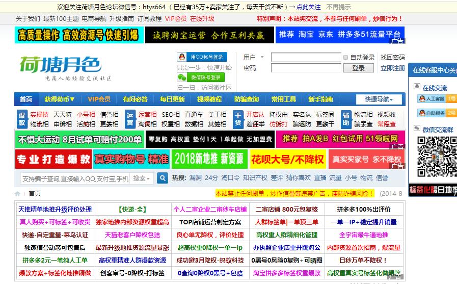Open the 每日更新 nav item

(172, 99)
